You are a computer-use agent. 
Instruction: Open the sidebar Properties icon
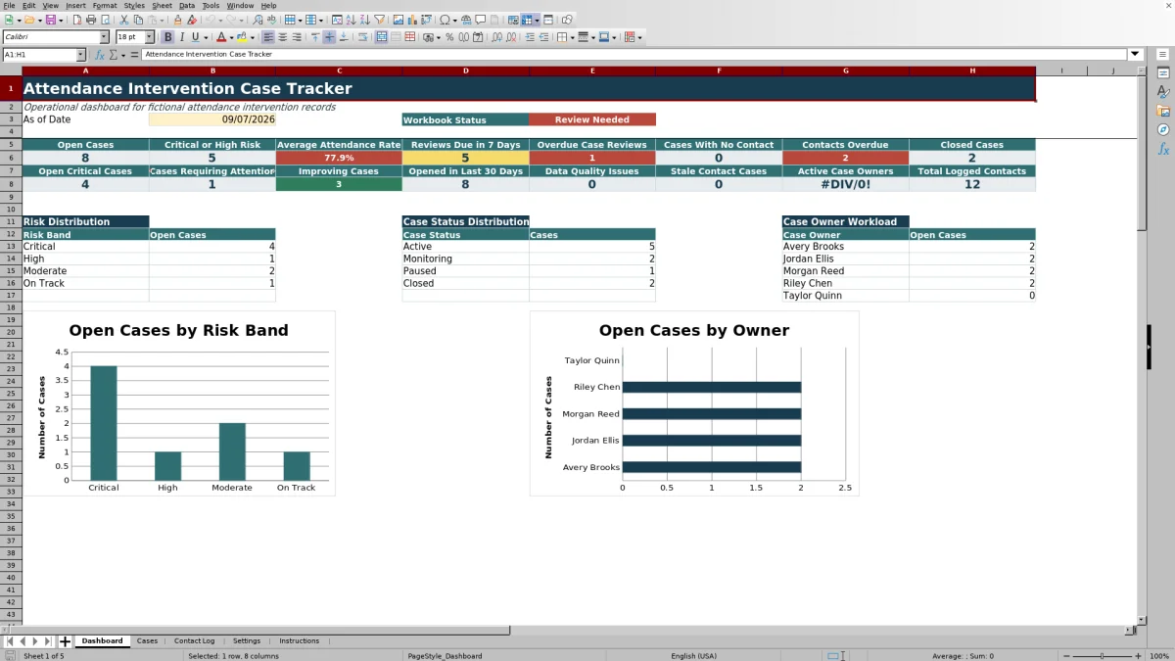1163,72
